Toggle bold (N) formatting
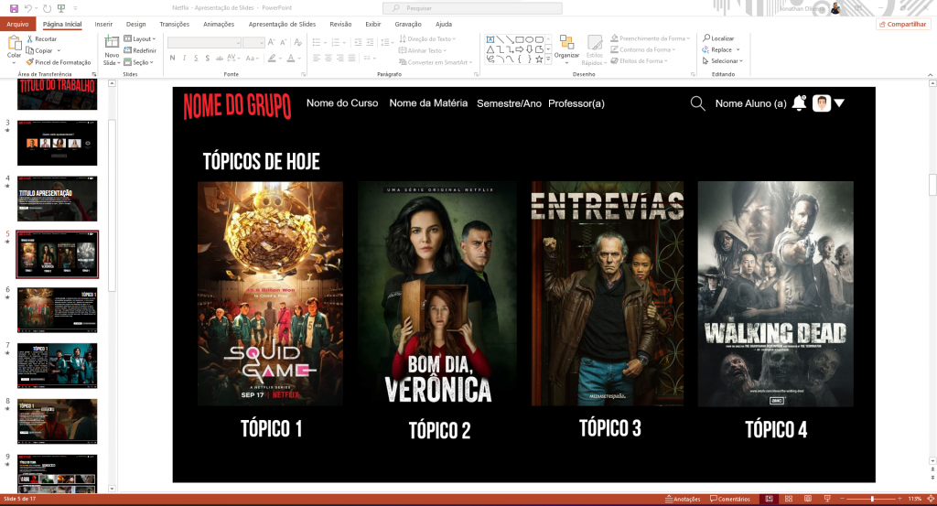Image resolution: width=937 pixels, height=506 pixels. pyautogui.click(x=173, y=58)
